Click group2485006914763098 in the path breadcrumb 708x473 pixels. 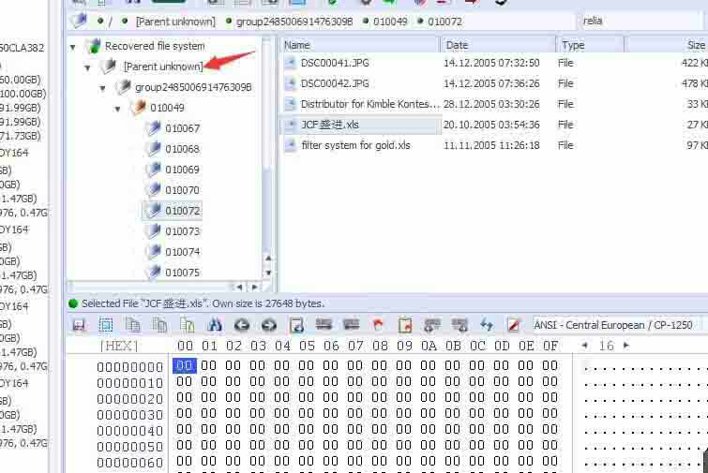coord(294,21)
